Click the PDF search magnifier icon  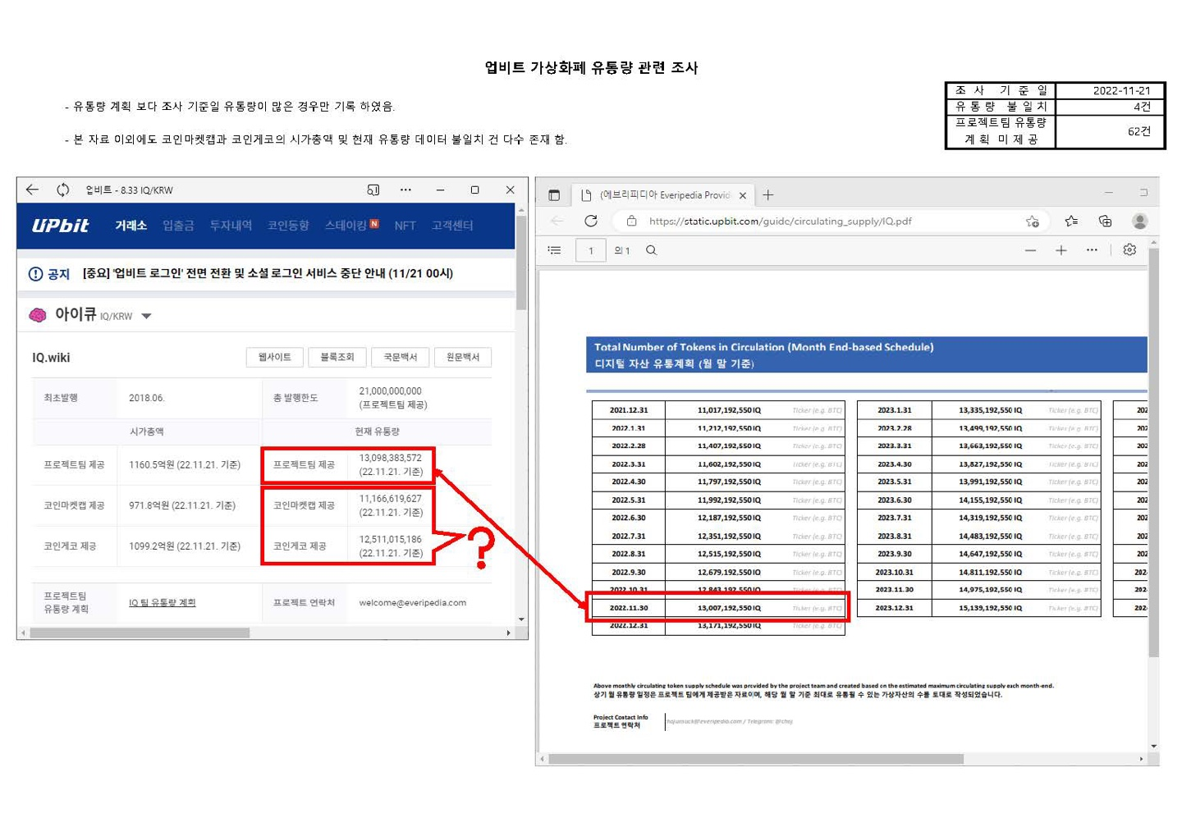tap(651, 250)
